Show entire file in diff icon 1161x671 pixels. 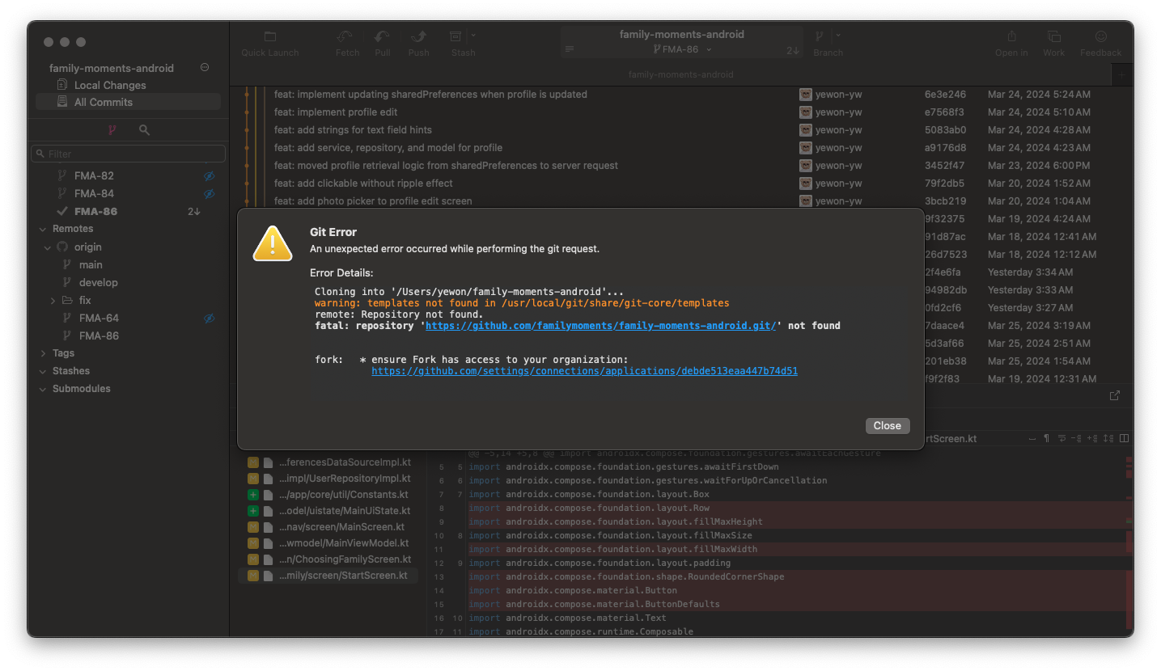point(1108,439)
